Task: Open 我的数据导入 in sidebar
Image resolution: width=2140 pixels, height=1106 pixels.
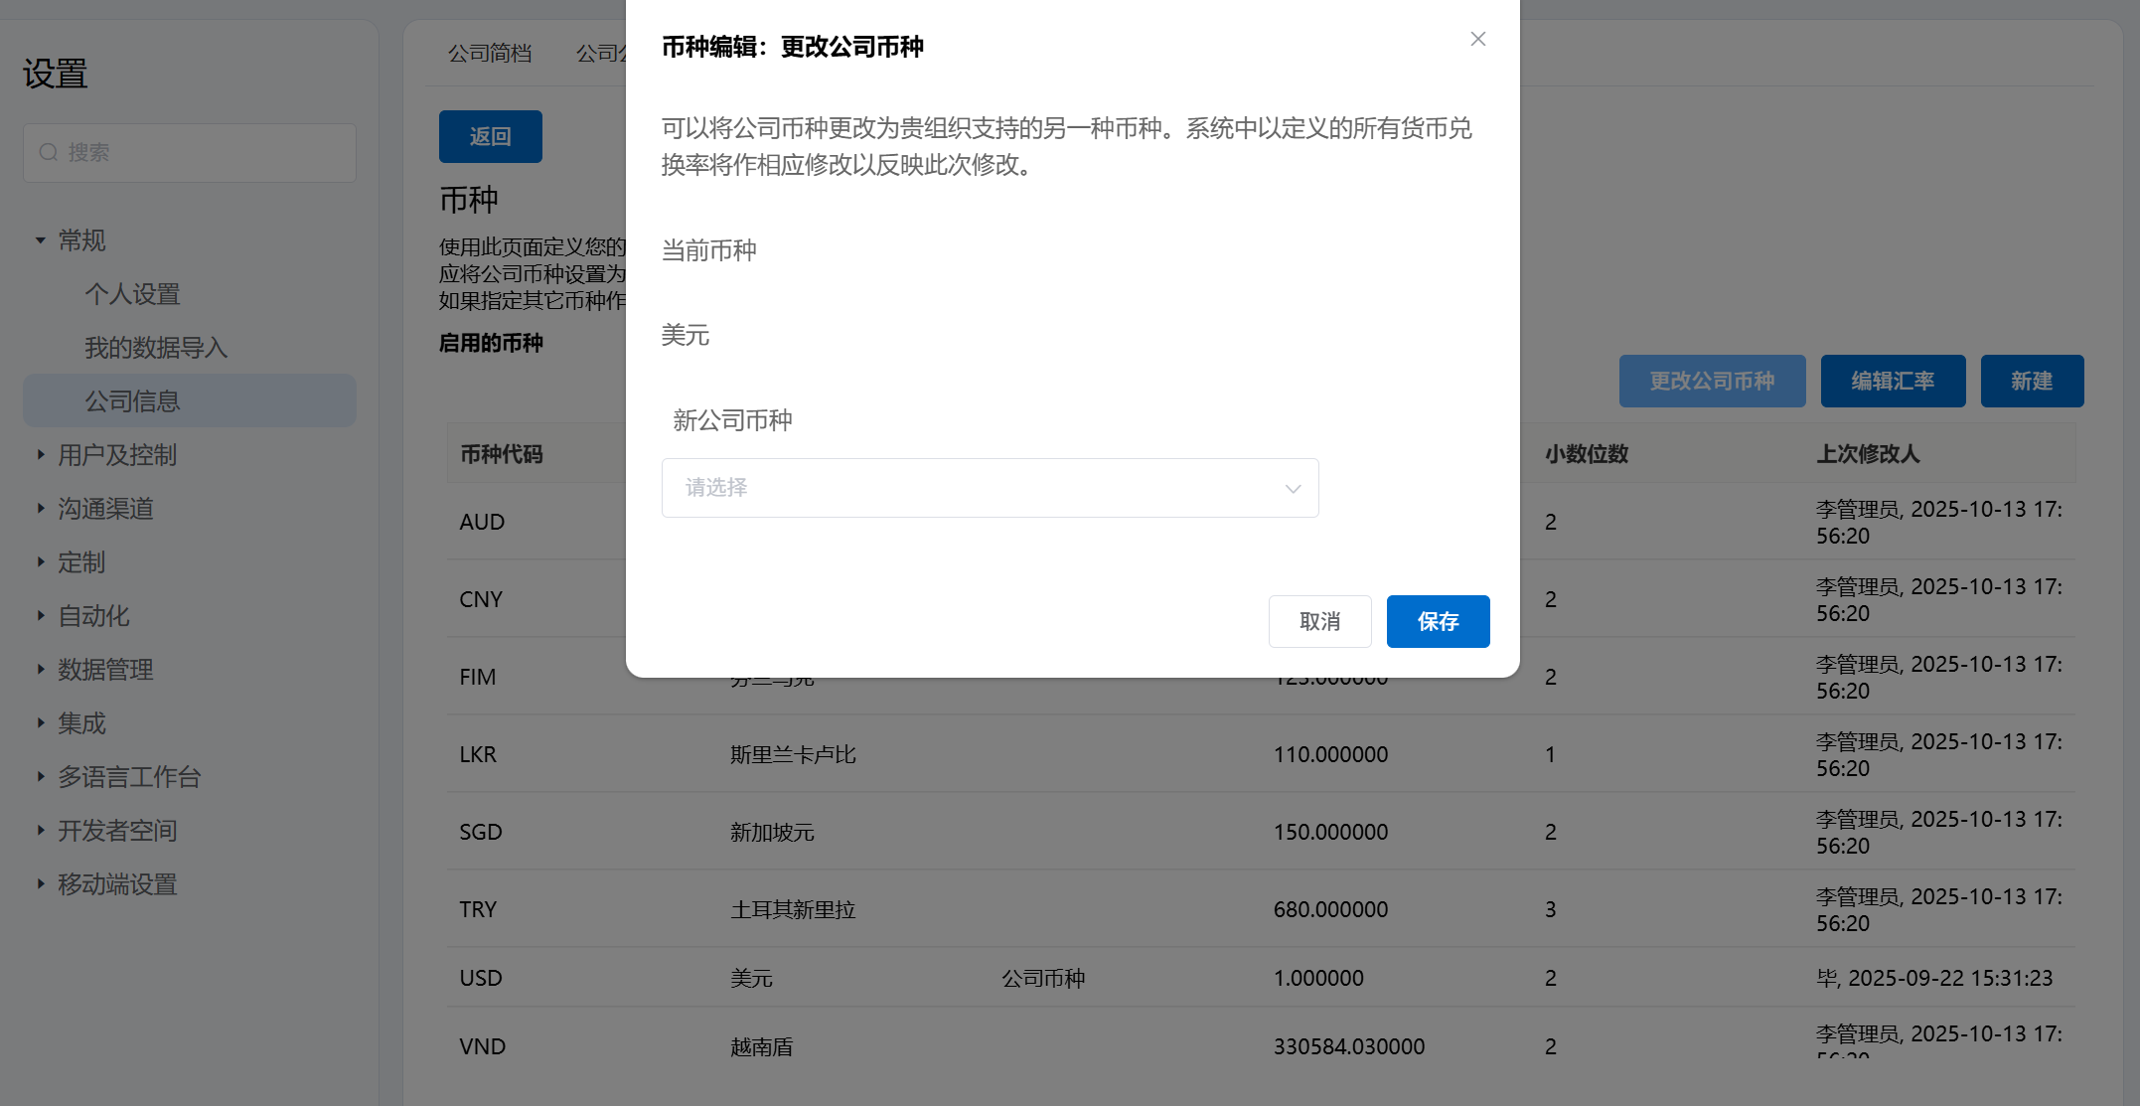Action: [x=156, y=348]
